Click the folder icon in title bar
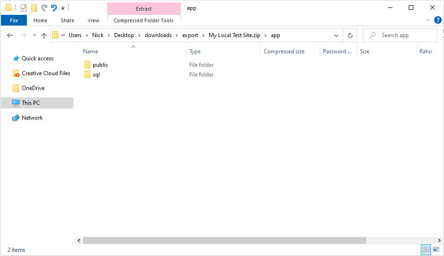Image resolution: width=444 pixels, height=256 pixels. tap(9, 7)
